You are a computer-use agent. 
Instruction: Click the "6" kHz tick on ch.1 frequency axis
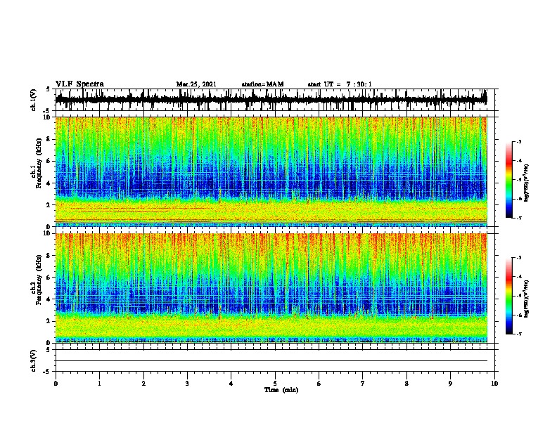point(49,161)
